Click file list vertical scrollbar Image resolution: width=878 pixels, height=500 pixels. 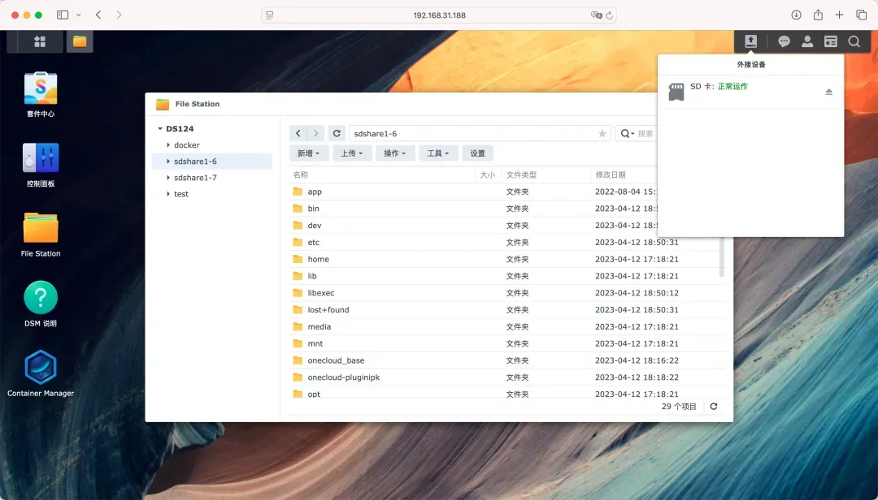pyautogui.click(x=722, y=256)
